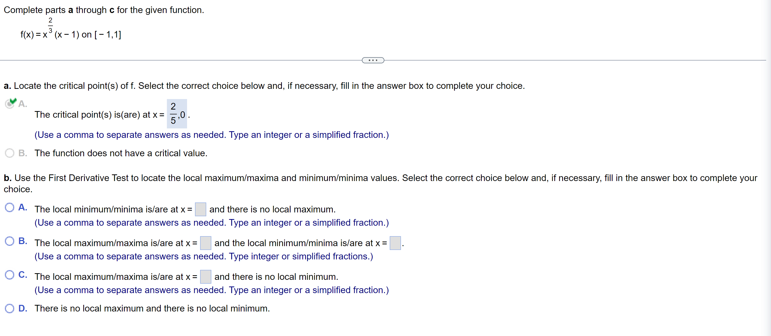Expand the question options via the ellipsis button
This screenshot has width=771, height=336.
(x=373, y=60)
